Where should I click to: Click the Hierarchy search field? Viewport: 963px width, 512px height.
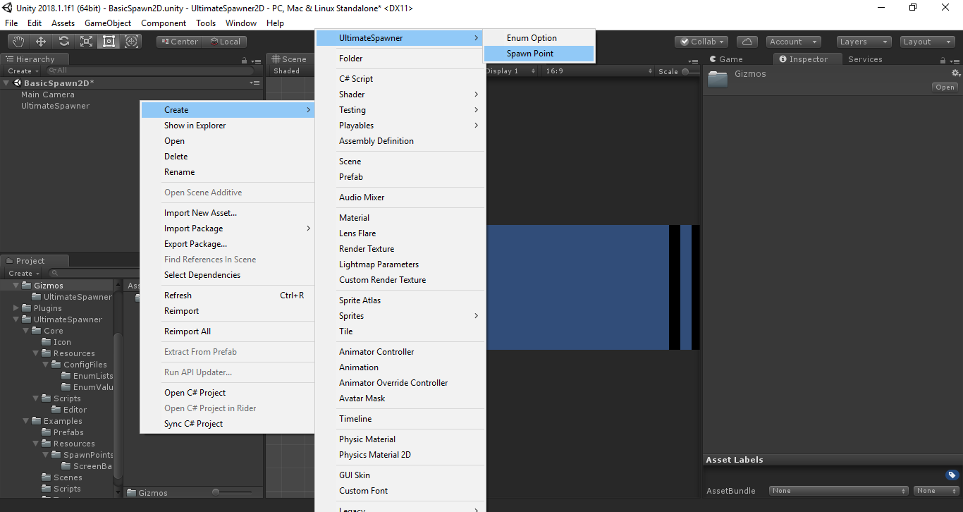149,71
